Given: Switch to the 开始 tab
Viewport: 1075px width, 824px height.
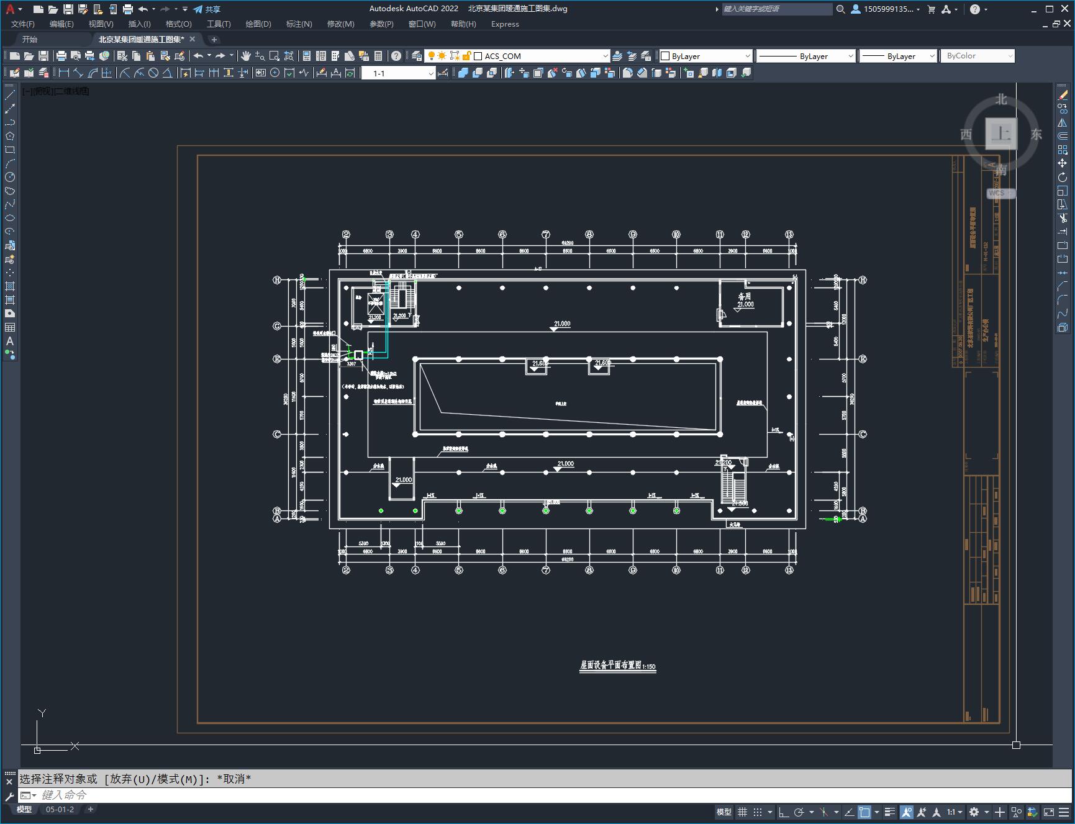Looking at the screenshot, I should [30, 39].
